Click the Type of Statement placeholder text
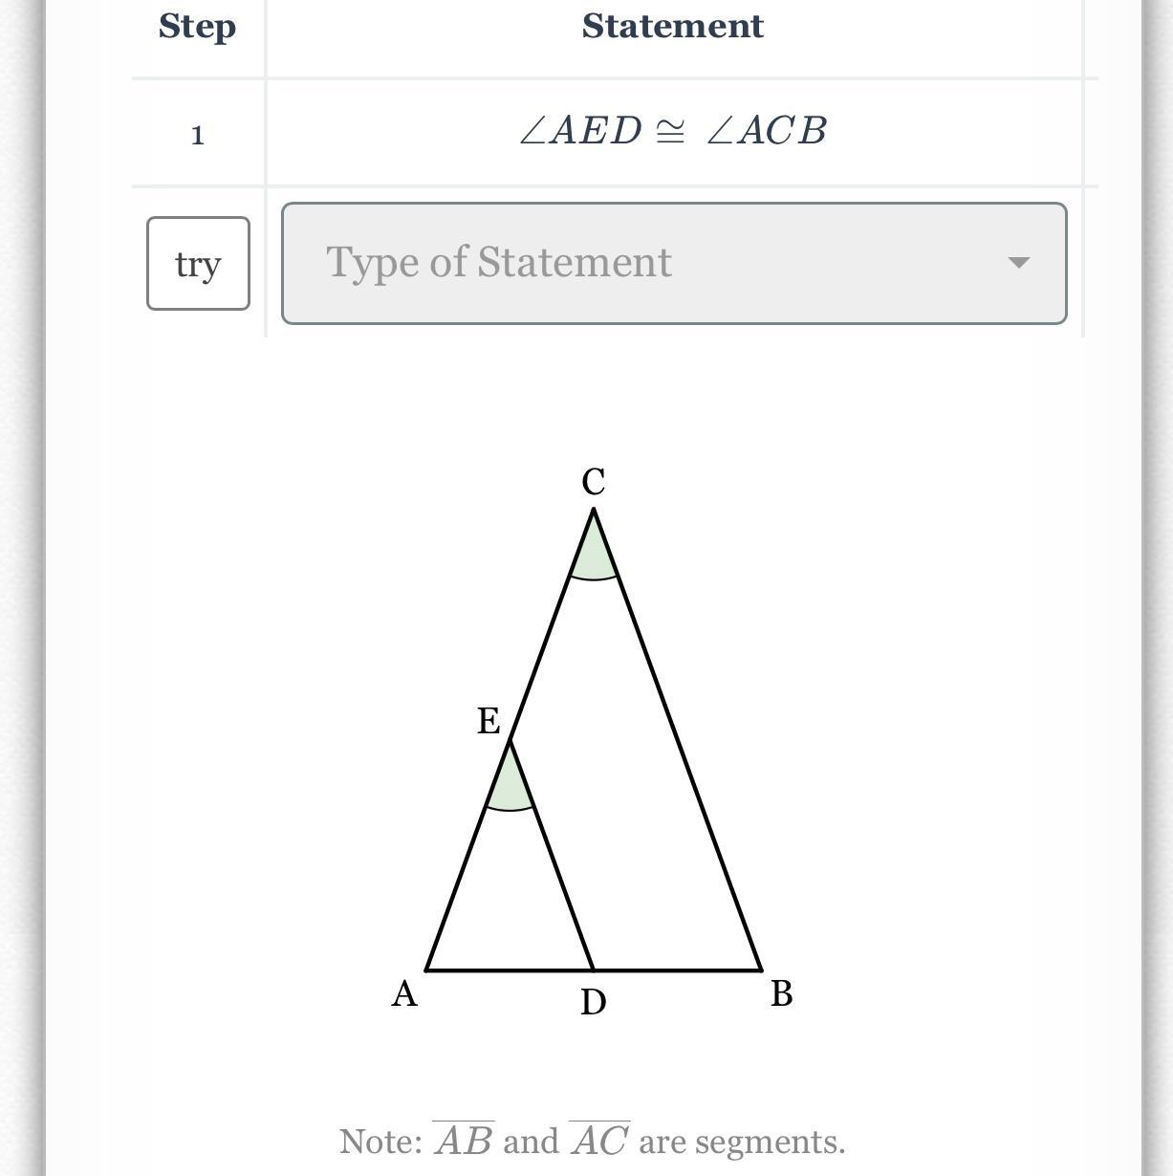The width and height of the screenshot is (1173, 1176). click(x=499, y=263)
